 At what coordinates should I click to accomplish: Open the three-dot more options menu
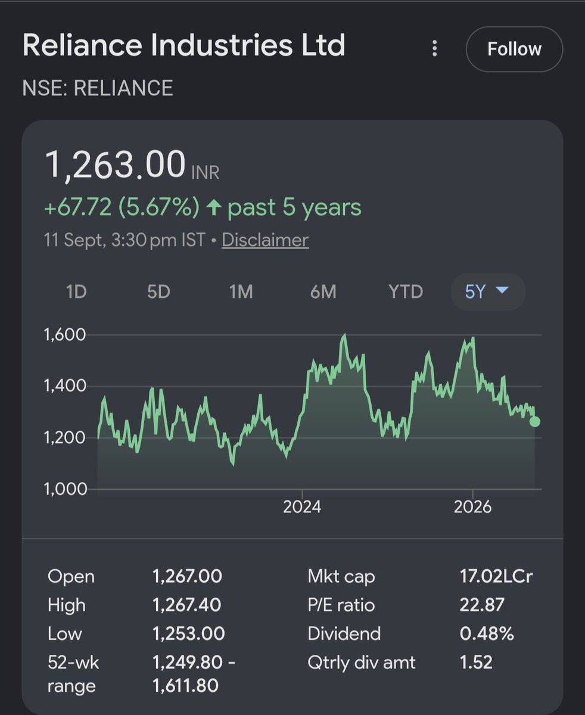[435, 48]
